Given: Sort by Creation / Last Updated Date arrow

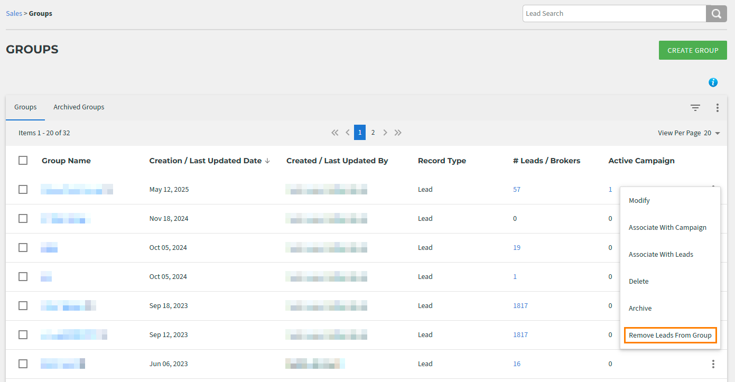Looking at the screenshot, I should tap(267, 161).
